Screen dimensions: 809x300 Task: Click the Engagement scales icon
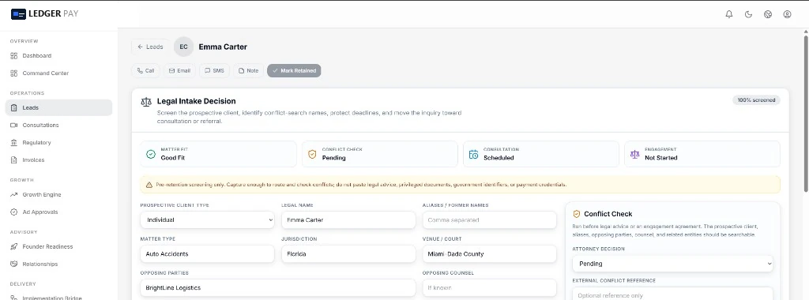click(634, 154)
